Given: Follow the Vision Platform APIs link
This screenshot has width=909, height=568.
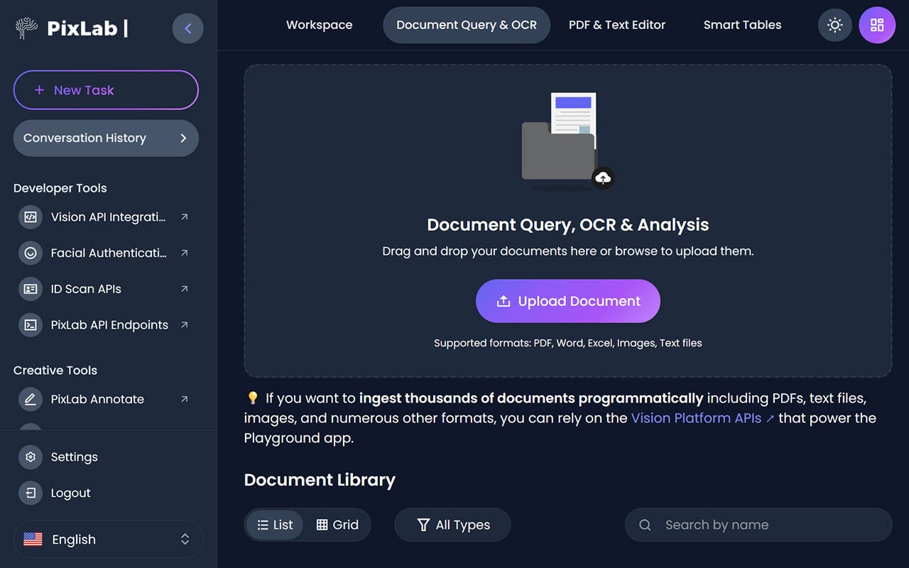Looking at the screenshot, I should pos(702,418).
